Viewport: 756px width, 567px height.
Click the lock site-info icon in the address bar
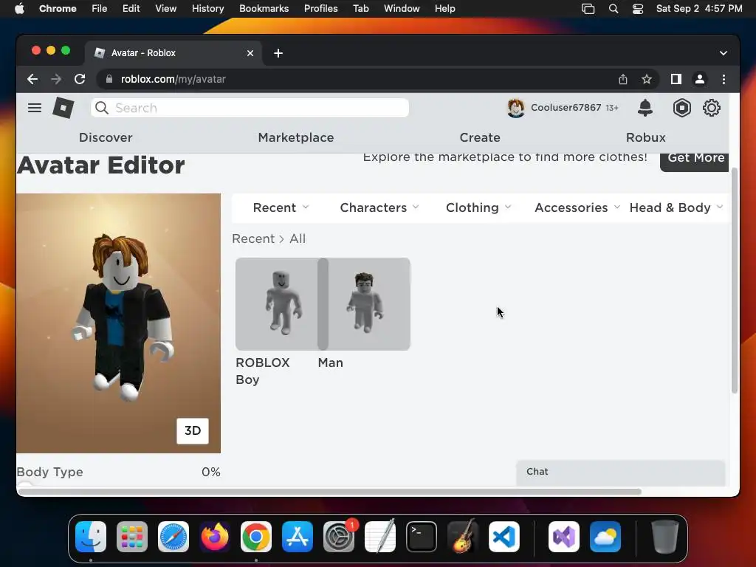pyautogui.click(x=109, y=79)
